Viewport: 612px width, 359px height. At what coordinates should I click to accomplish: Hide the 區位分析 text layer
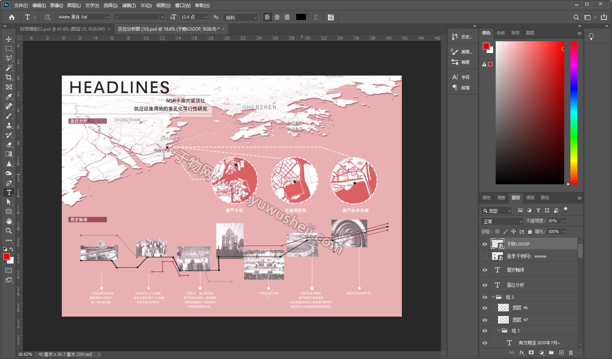pos(485,285)
